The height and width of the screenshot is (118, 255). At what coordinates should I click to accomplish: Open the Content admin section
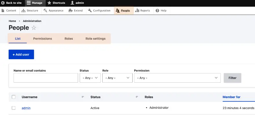[x=9, y=10]
